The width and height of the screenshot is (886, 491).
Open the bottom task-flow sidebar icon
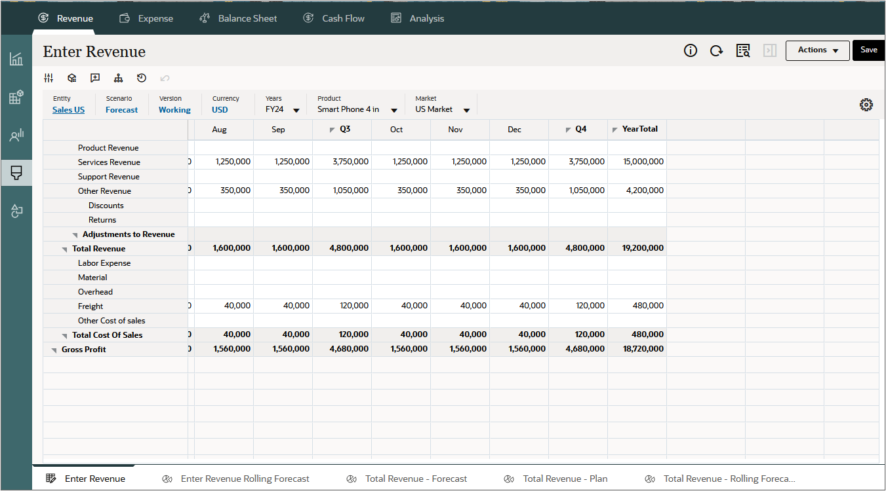coord(16,211)
